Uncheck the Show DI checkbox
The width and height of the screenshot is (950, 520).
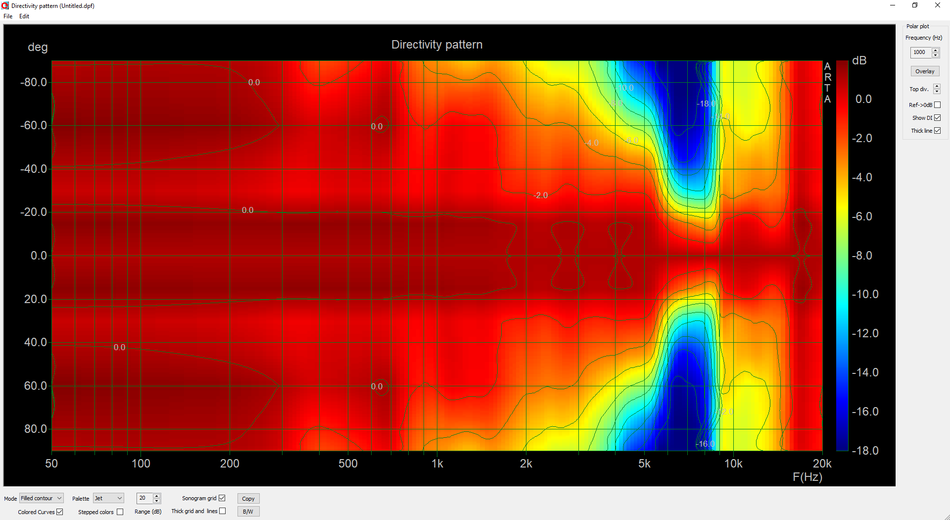tap(937, 118)
